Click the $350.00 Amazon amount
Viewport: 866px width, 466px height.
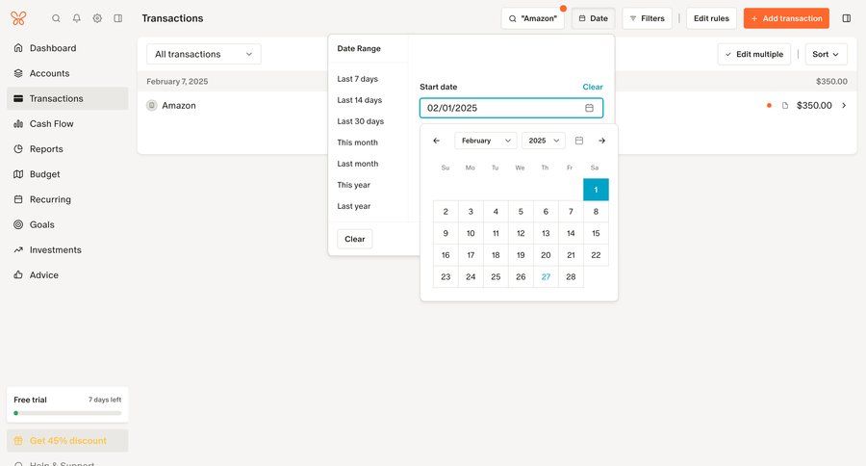(814, 106)
